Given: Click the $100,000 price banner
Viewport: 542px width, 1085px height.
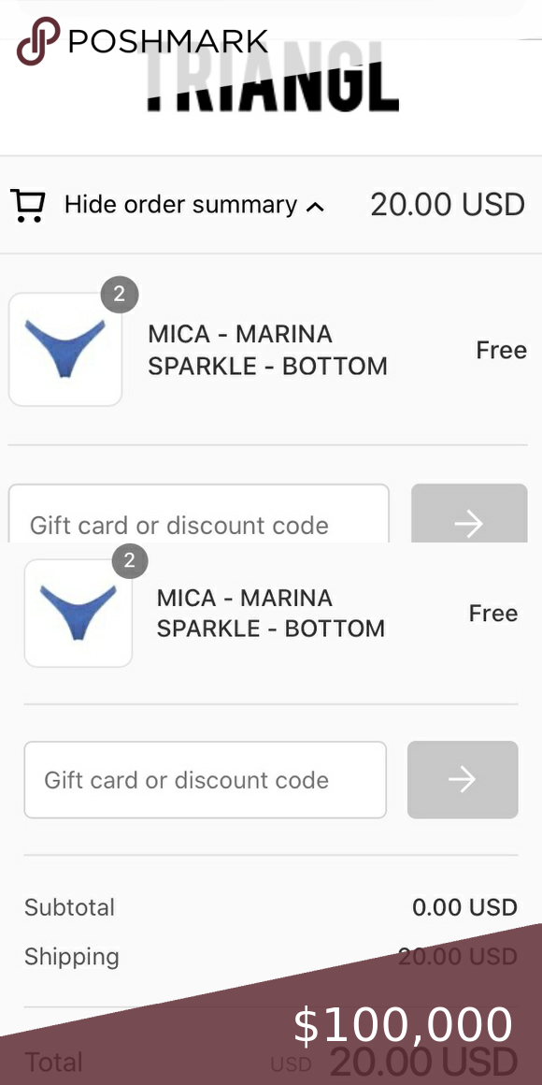Looking at the screenshot, I should point(403,1025).
